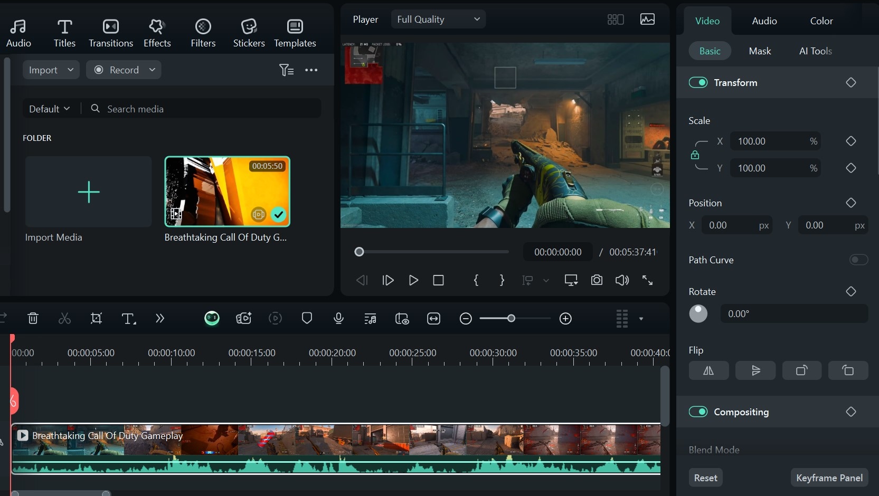
Task: Select the crop tool in timeline toolbar
Action: tap(96, 318)
